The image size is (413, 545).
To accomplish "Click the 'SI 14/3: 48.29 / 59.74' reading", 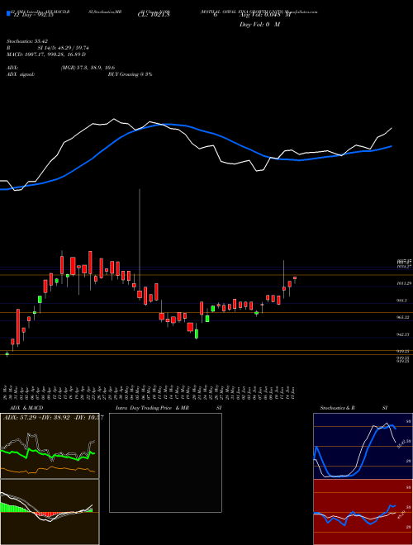I will tap(64, 48).
